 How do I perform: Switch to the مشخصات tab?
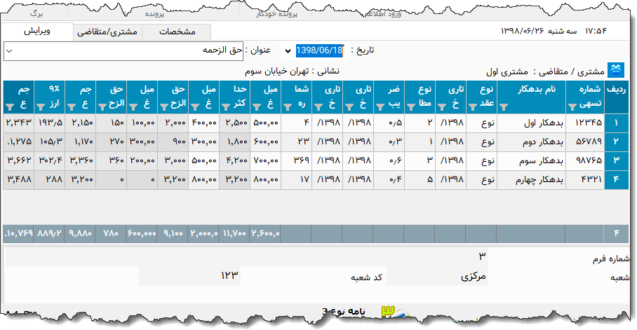[177, 32]
